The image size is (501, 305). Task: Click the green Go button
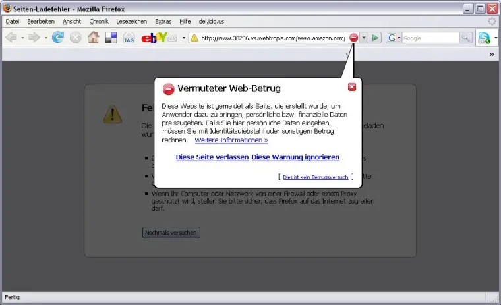click(375, 38)
